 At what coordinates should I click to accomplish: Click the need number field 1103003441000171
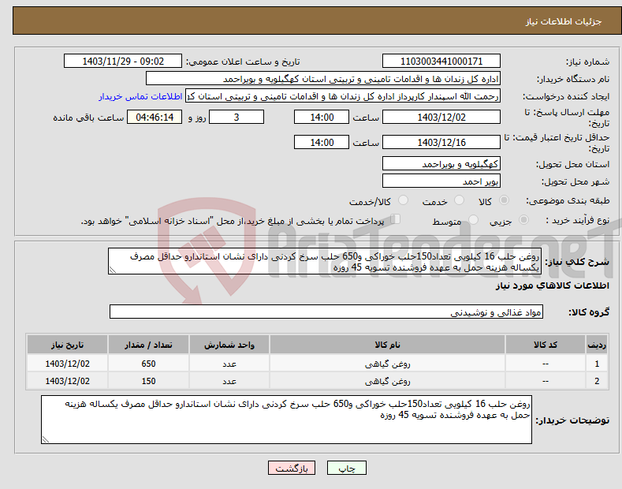coord(441,62)
